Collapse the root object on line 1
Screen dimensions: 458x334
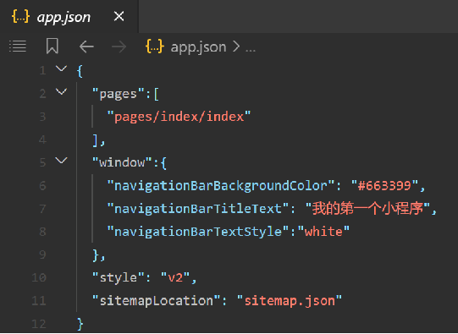click(61, 68)
